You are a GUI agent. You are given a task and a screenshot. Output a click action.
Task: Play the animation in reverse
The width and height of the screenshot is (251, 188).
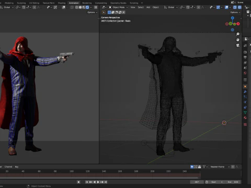point(95,182)
